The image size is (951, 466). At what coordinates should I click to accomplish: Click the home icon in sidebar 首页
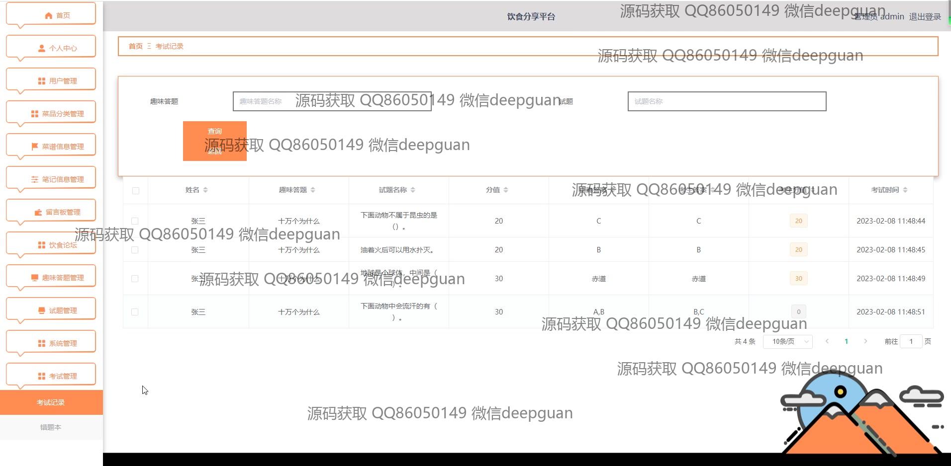point(48,15)
